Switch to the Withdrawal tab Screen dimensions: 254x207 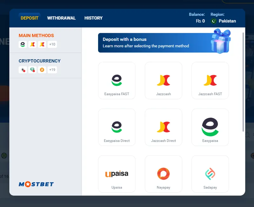coord(61,18)
